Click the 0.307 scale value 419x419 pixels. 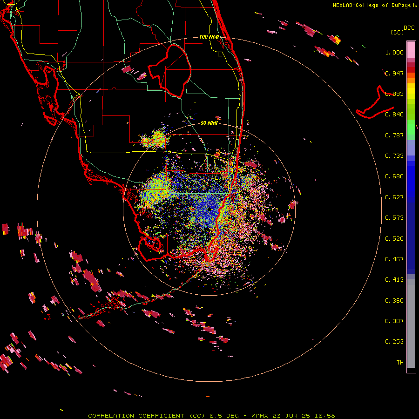(394, 321)
